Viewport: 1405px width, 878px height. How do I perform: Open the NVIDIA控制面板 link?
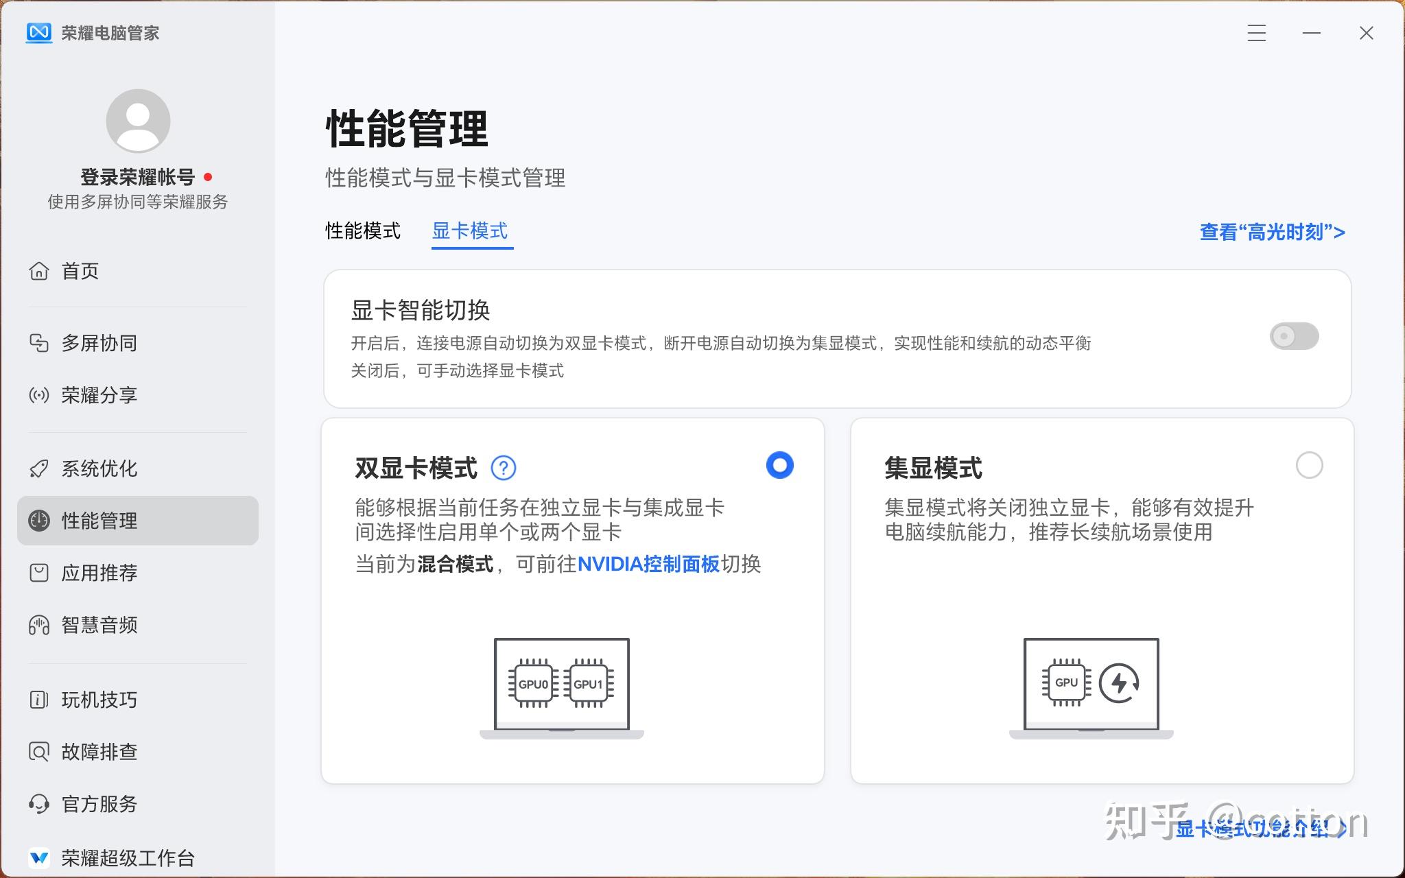pos(649,564)
